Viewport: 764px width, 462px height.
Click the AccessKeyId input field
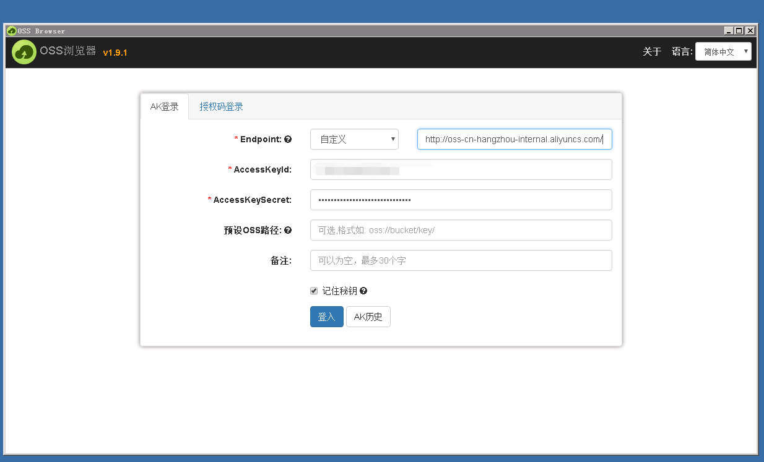tap(461, 169)
